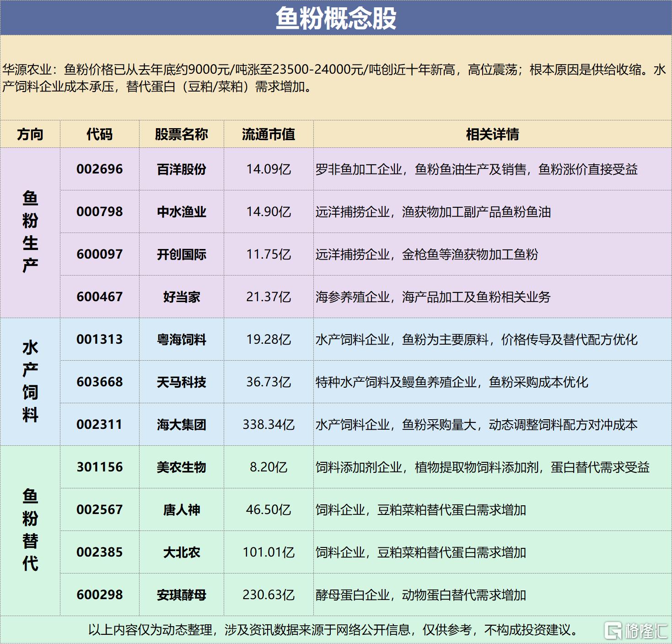Select stock name 安琪酵母
The height and width of the screenshot is (644, 672).
tap(182, 595)
